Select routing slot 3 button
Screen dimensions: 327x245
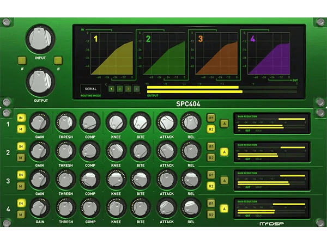click(128, 89)
